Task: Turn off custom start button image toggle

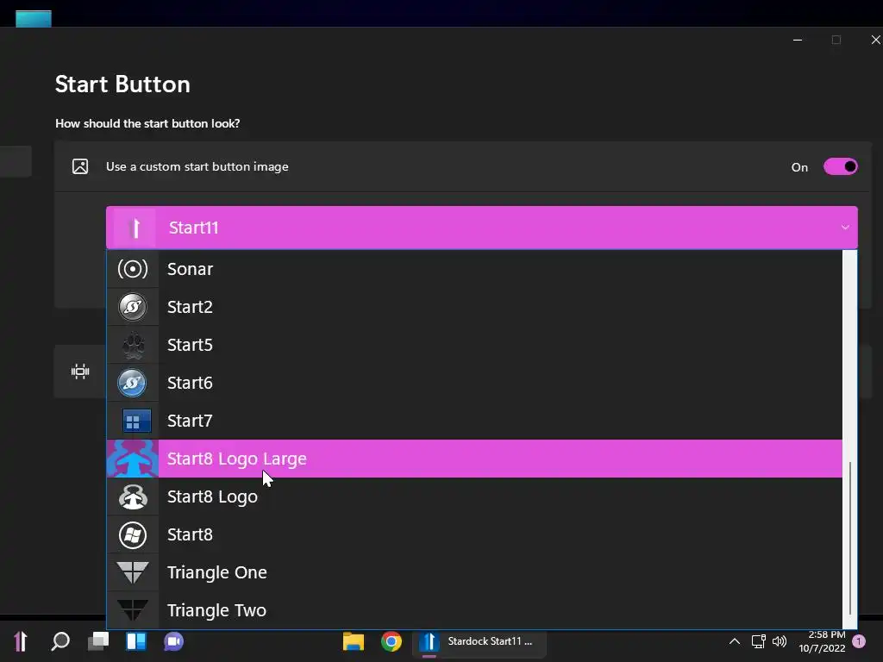Action: [841, 166]
